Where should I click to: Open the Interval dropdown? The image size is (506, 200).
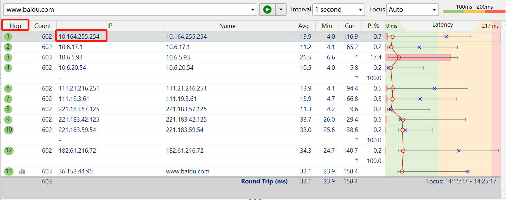338,9
